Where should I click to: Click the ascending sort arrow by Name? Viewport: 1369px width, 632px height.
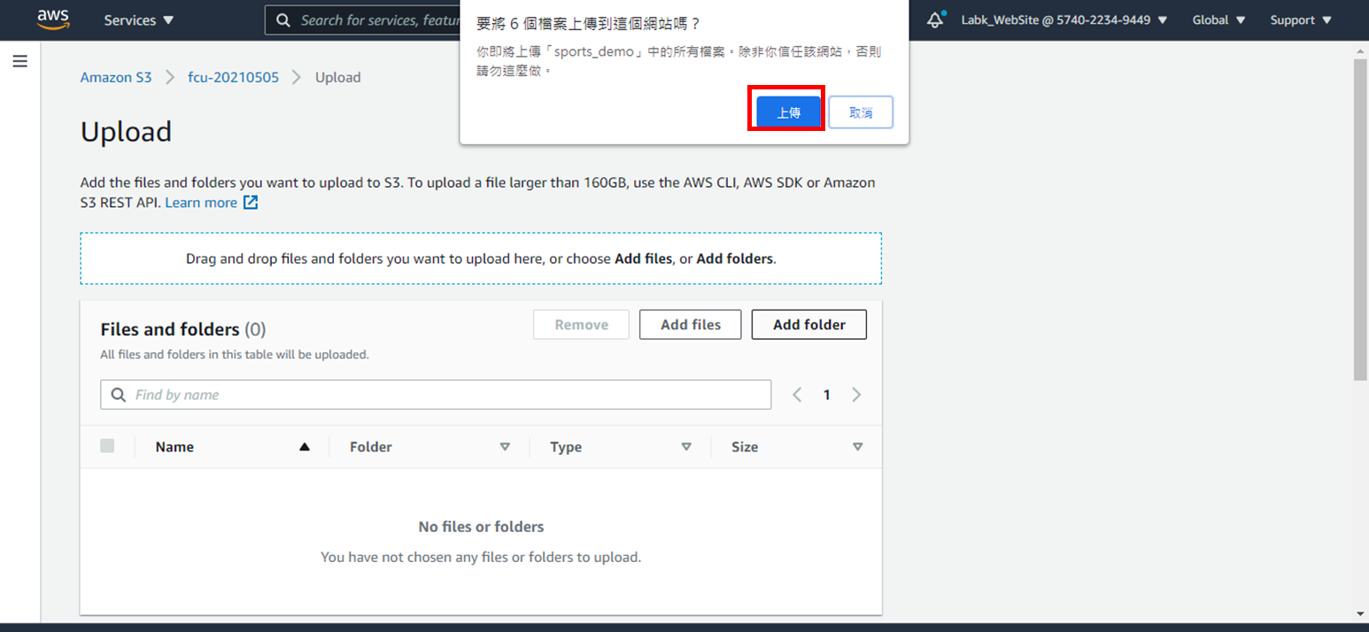point(305,447)
